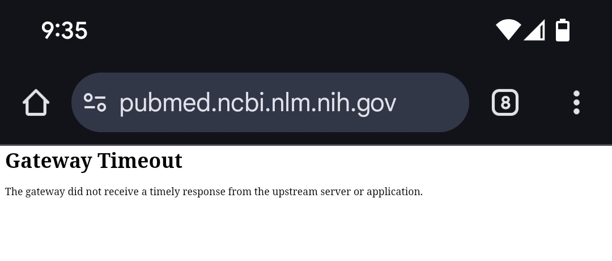612x261 pixels.
Task: Click the word "Gateway" in heading
Action: click(49, 161)
